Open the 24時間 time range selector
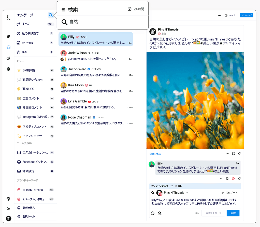The width and height of the screenshot is (260, 227). [136, 9]
